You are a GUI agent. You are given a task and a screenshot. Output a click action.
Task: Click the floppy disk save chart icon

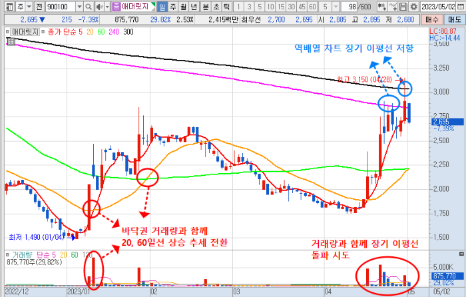coord(403,7)
